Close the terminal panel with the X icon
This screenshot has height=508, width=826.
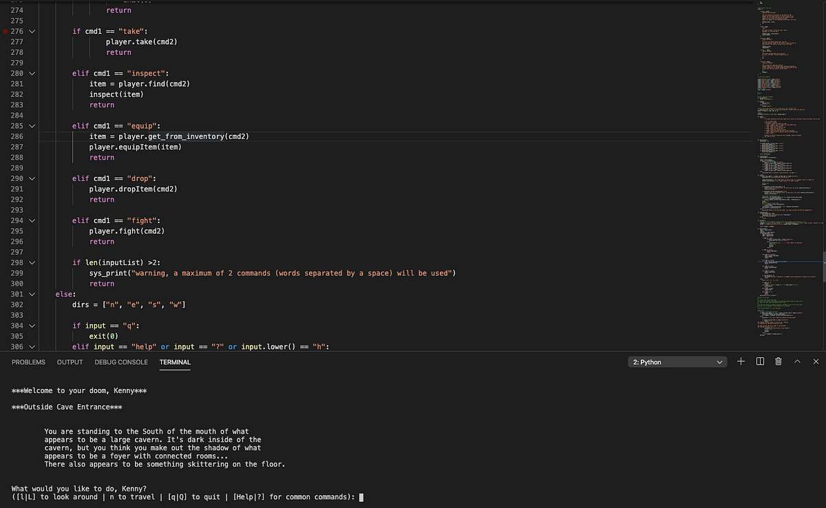point(815,361)
